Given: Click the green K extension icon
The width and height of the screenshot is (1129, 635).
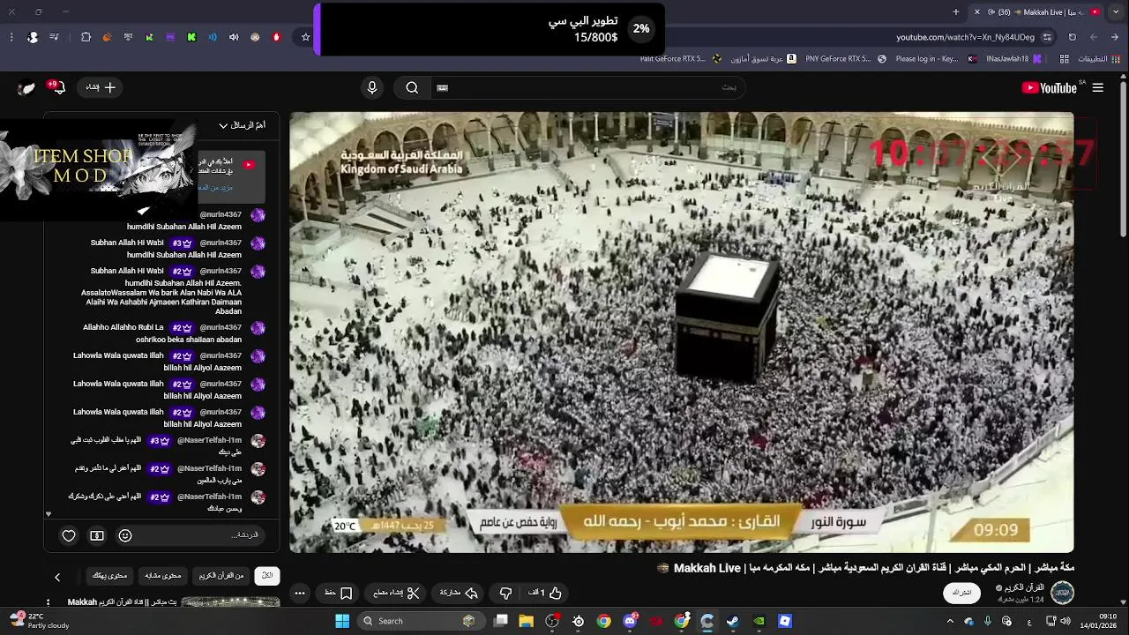Looking at the screenshot, I should (x=191, y=37).
